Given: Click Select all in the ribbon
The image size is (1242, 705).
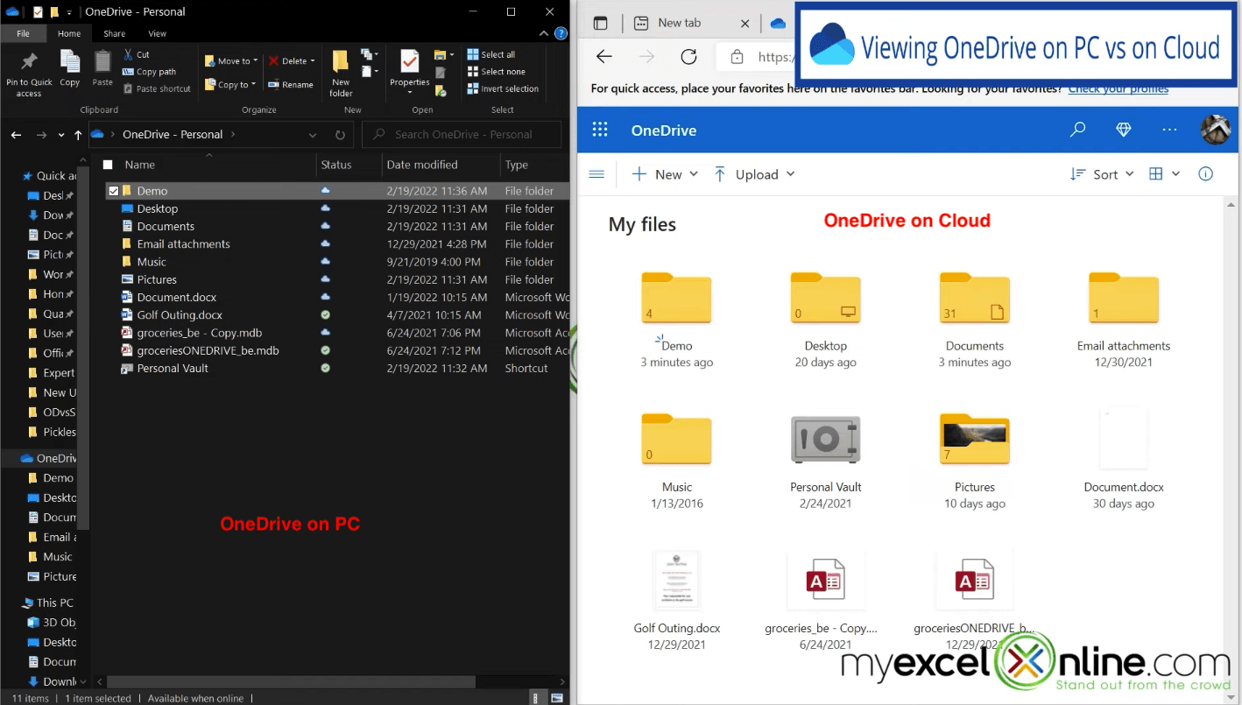Looking at the screenshot, I should tap(490, 54).
